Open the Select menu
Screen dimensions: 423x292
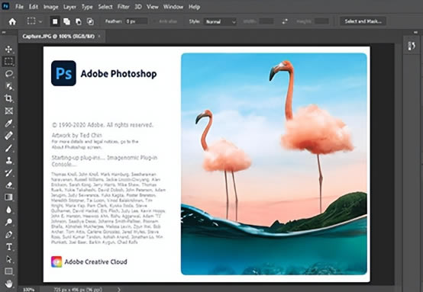pos(105,7)
